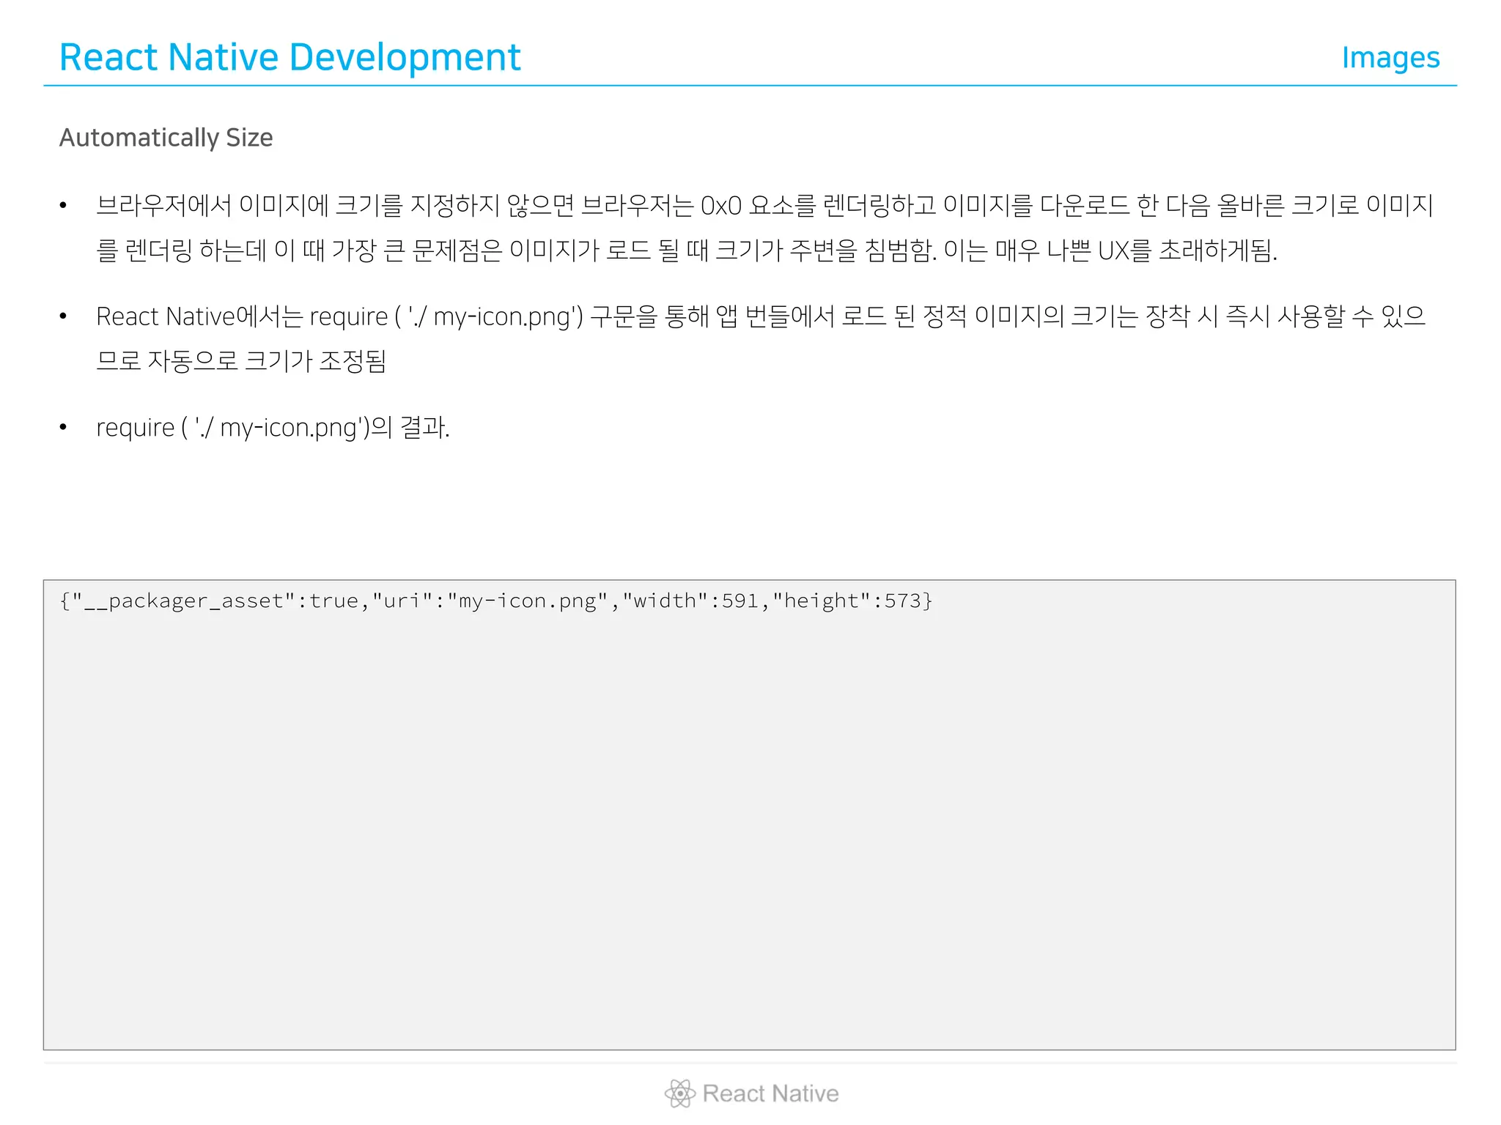Click the React atom logo in footer
The height and width of the screenshot is (1125, 1501).
coord(680,1093)
